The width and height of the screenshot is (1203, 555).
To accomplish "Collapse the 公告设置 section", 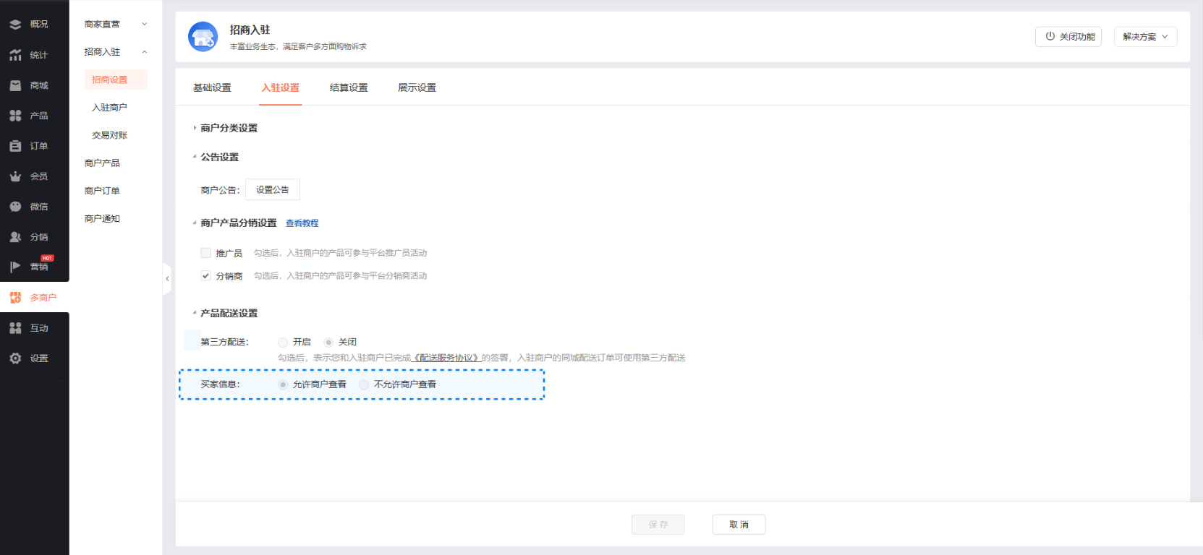I will pyautogui.click(x=195, y=157).
